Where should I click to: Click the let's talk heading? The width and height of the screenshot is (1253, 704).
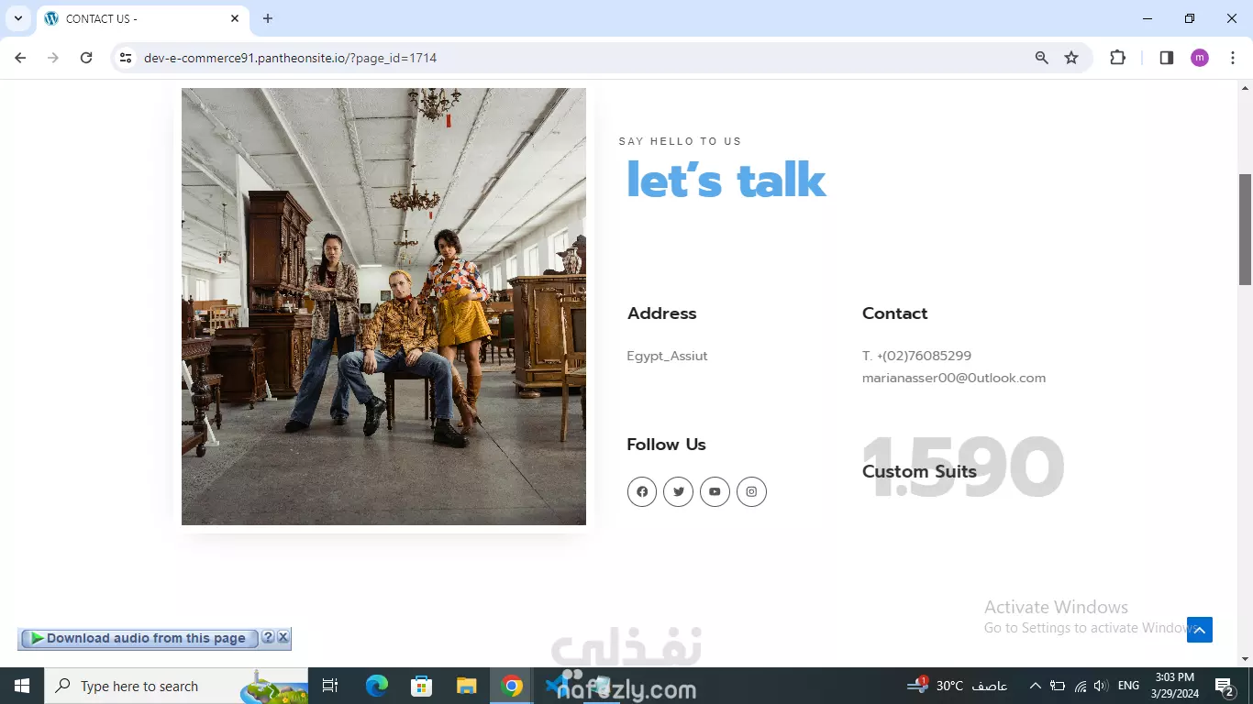coord(726,180)
